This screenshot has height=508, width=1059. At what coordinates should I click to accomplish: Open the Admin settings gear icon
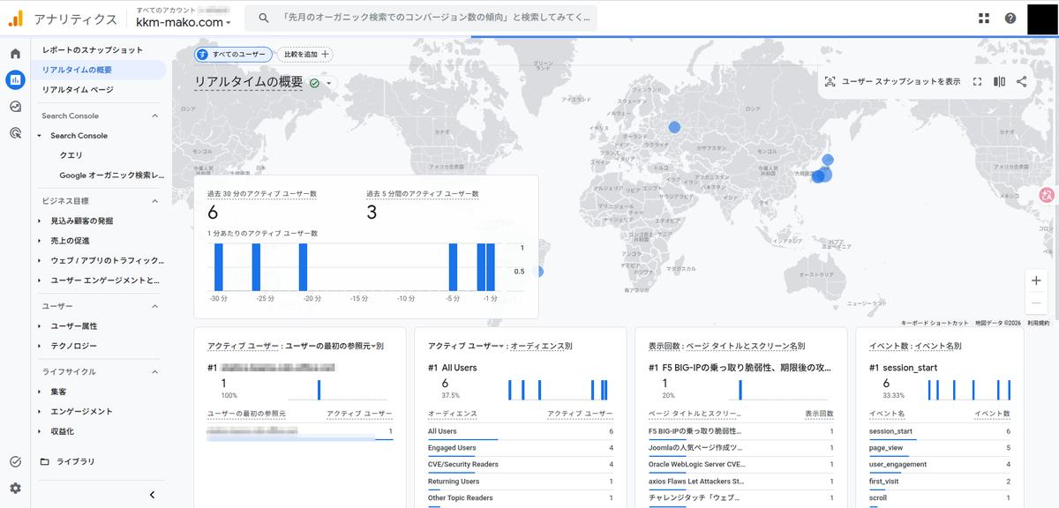[x=15, y=488]
